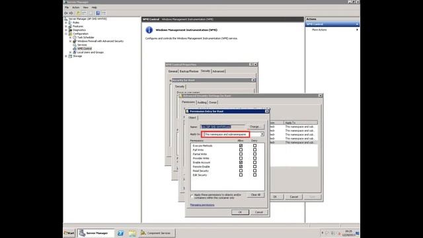Image resolution: width=423 pixels, height=238 pixels.
Task: Uncheck Allow for Enable Account
Action: 241,163
